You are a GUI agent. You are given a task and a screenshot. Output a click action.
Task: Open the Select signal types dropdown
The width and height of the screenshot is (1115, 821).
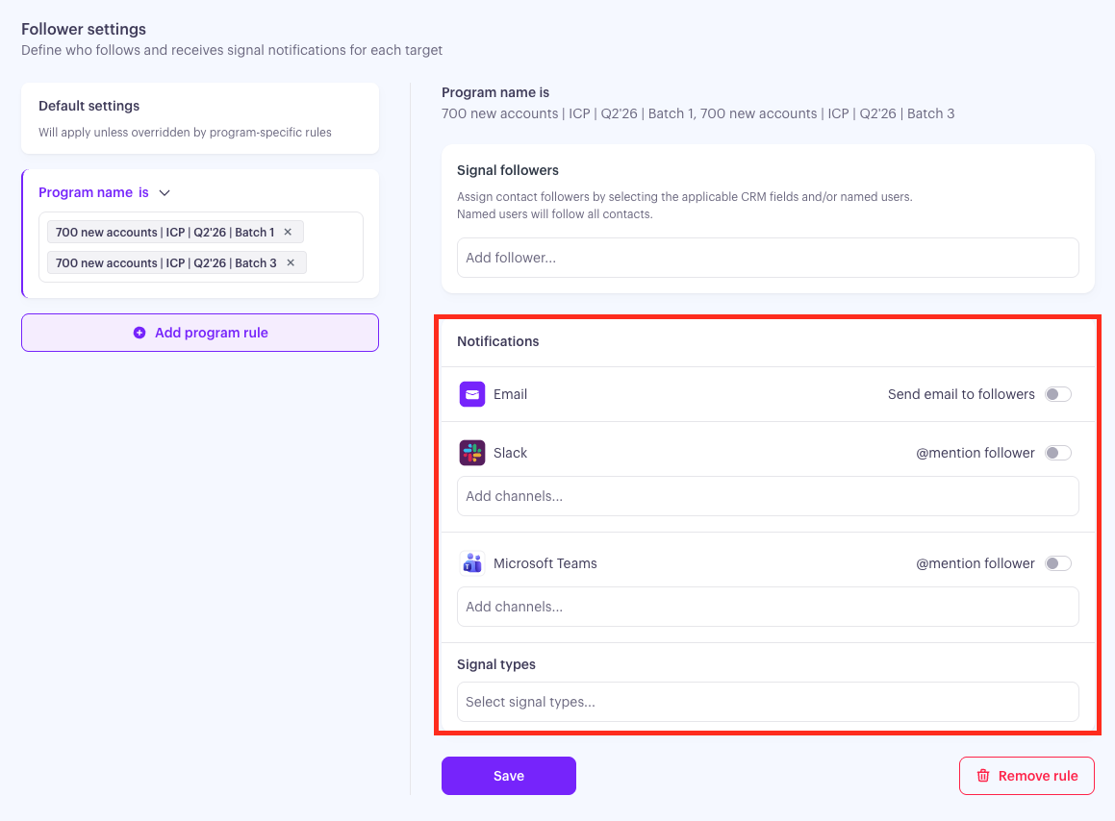tap(768, 702)
